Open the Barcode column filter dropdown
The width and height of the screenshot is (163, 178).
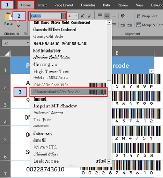point(151,71)
